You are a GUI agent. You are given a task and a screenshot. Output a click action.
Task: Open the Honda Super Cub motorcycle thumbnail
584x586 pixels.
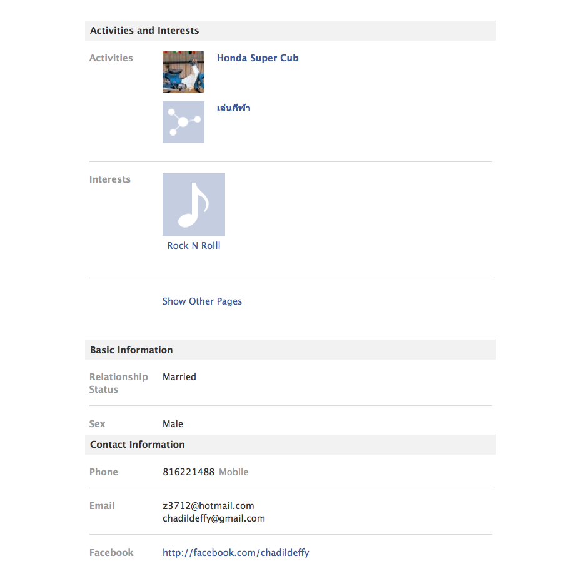click(x=183, y=72)
